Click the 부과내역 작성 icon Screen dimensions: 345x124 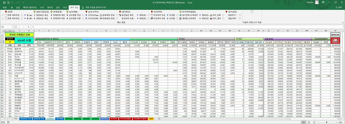151,15
